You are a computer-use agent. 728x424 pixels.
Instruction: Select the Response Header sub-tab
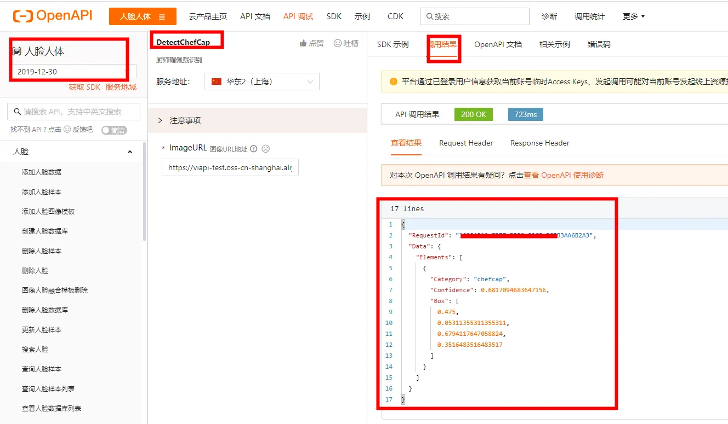pyautogui.click(x=540, y=143)
